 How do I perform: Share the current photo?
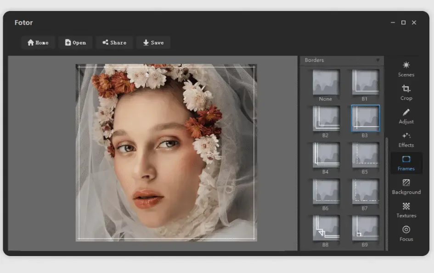click(114, 42)
